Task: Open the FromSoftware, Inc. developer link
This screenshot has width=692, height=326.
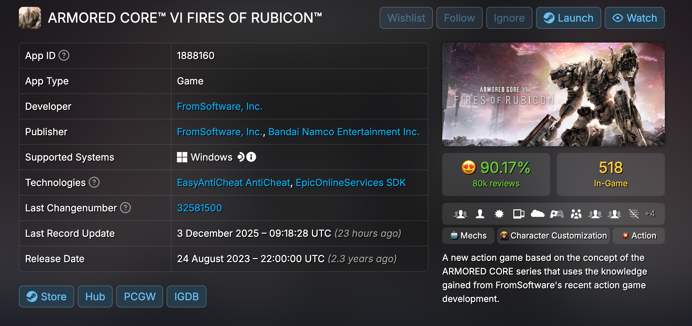Action: point(220,106)
